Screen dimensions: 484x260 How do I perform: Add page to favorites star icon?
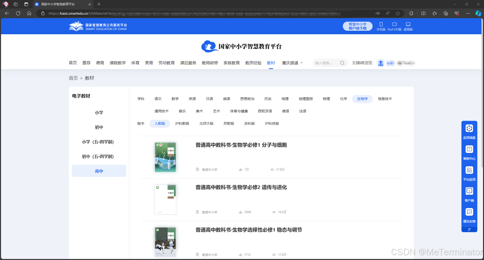pyautogui.click(x=398, y=13)
